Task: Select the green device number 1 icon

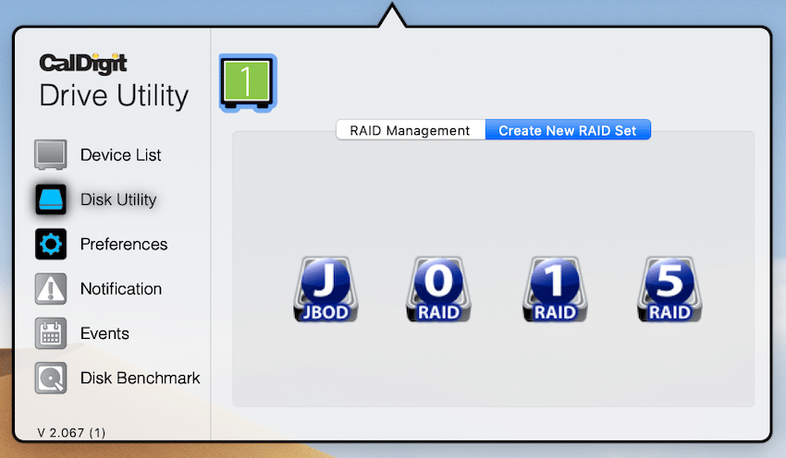Action: (248, 83)
